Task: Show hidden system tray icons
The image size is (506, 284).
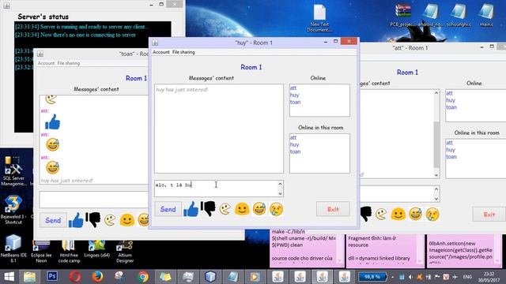Action: coord(392,277)
